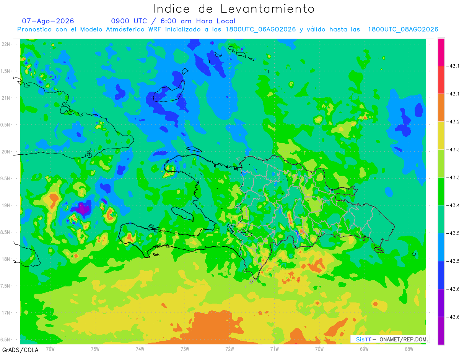This screenshot has height=354, width=459.
Task: Click the 19N latitude label
Action: pos(6,205)
